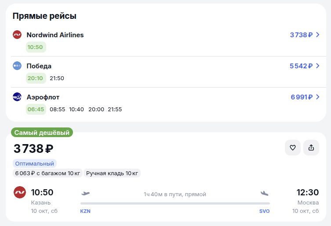Click the Ручная кладь 10 кг tag
Screen dimensions: 331x226
pyautogui.click(x=112, y=173)
